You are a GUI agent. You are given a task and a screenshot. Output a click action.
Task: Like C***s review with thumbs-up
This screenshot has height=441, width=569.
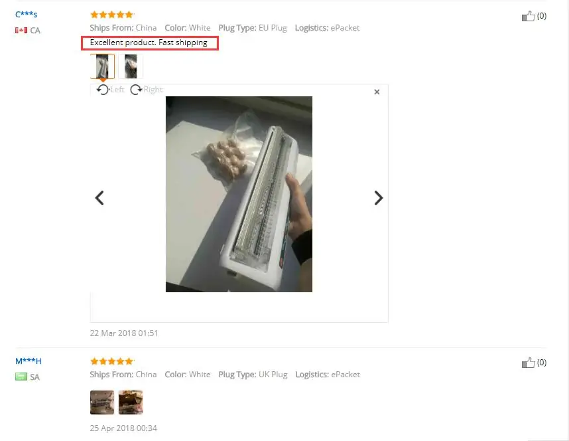point(529,16)
